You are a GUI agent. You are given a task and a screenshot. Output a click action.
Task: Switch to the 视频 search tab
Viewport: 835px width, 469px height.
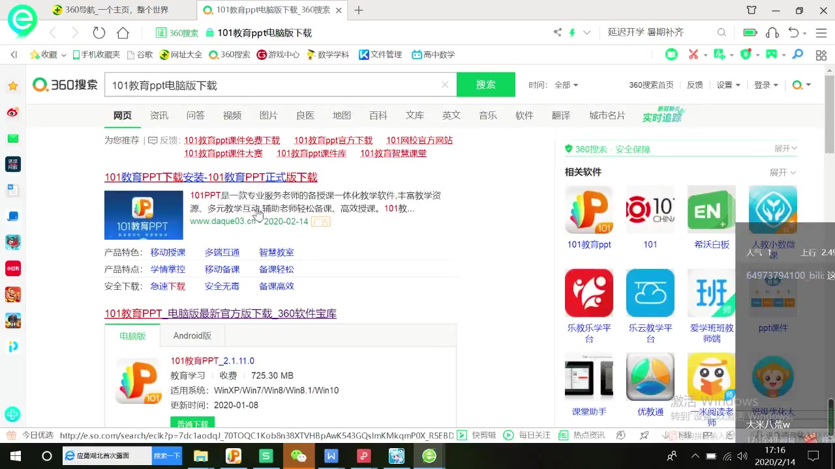point(232,115)
